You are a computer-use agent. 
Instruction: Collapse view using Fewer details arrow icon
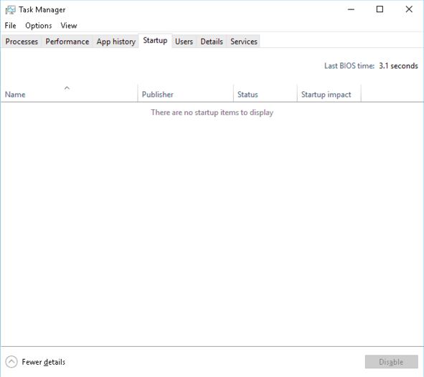click(x=11, y=362)
